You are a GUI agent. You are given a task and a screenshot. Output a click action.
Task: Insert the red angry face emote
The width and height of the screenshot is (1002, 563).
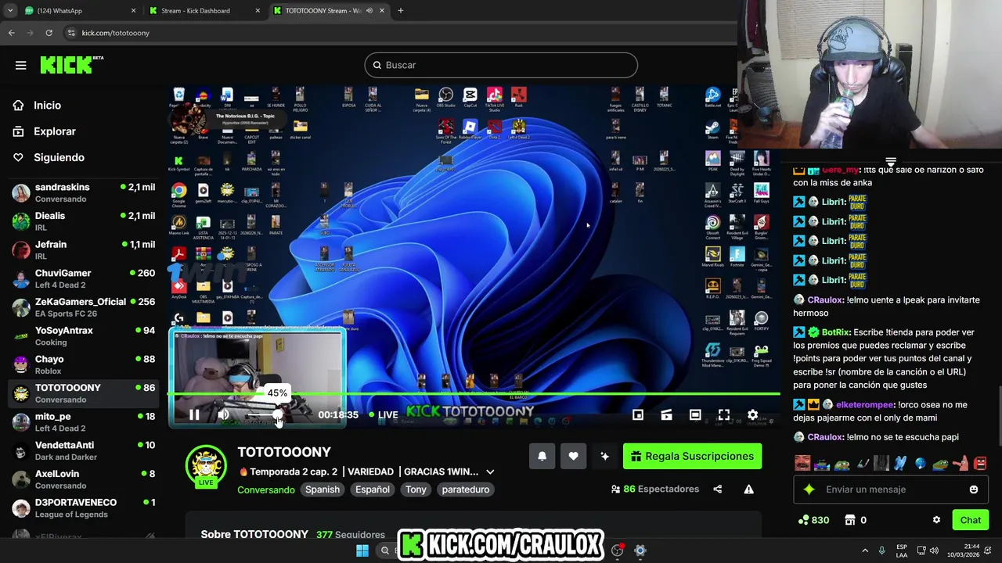[x=979, y=463]
